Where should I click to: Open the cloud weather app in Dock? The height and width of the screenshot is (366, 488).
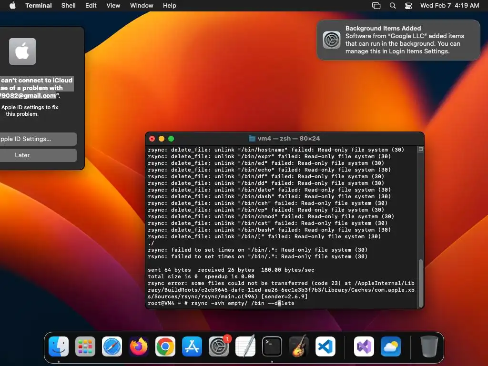pos(391,346)
